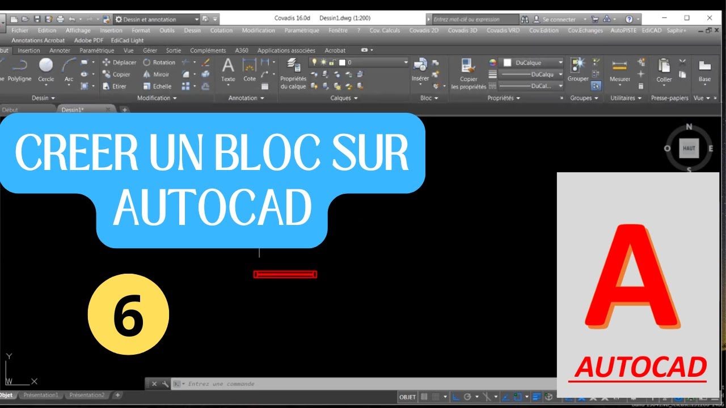726x408 pixels.
Task: Click the Déplacer (move) tool
Action: (x=119, y=62)
